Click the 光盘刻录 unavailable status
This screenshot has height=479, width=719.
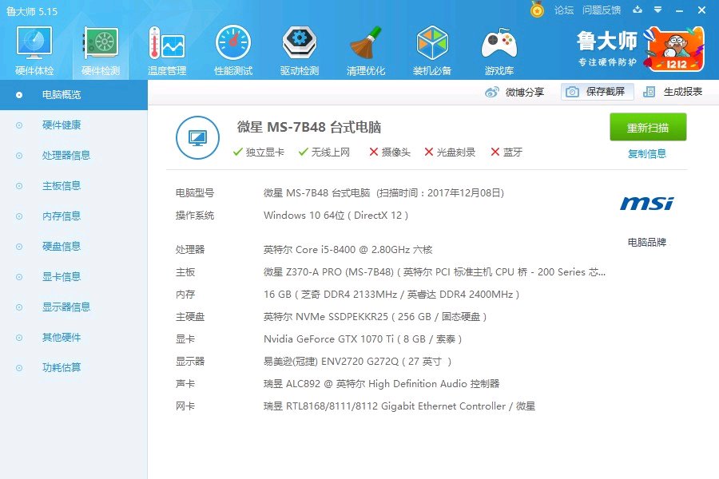click(450, 152)
